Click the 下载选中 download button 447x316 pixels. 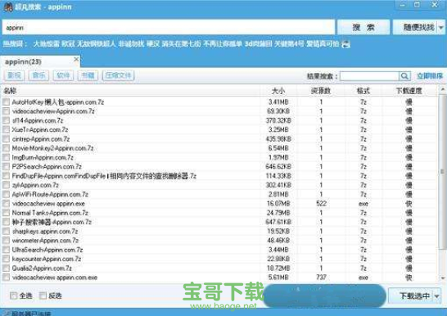[411, 296]
